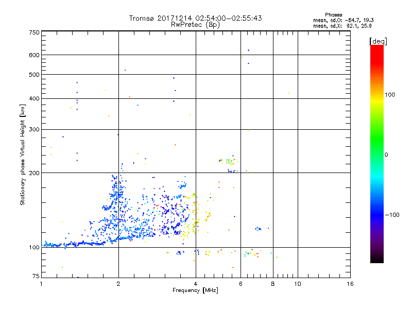
Task: Click the 'RwPretec (8p)' subtitle
Action: (195, 25)
